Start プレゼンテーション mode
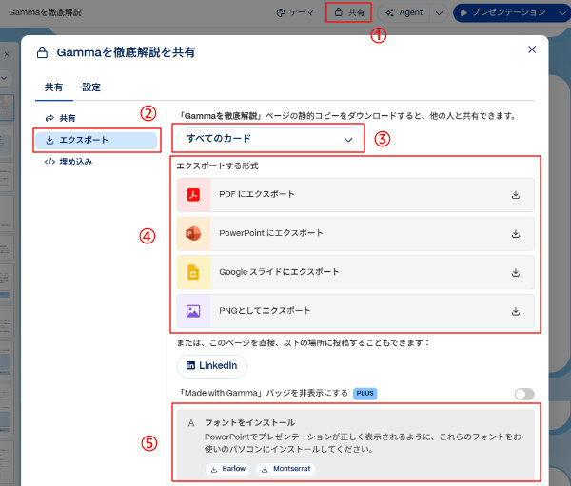Viewport: 571px width, 486px height. point(504,12)
